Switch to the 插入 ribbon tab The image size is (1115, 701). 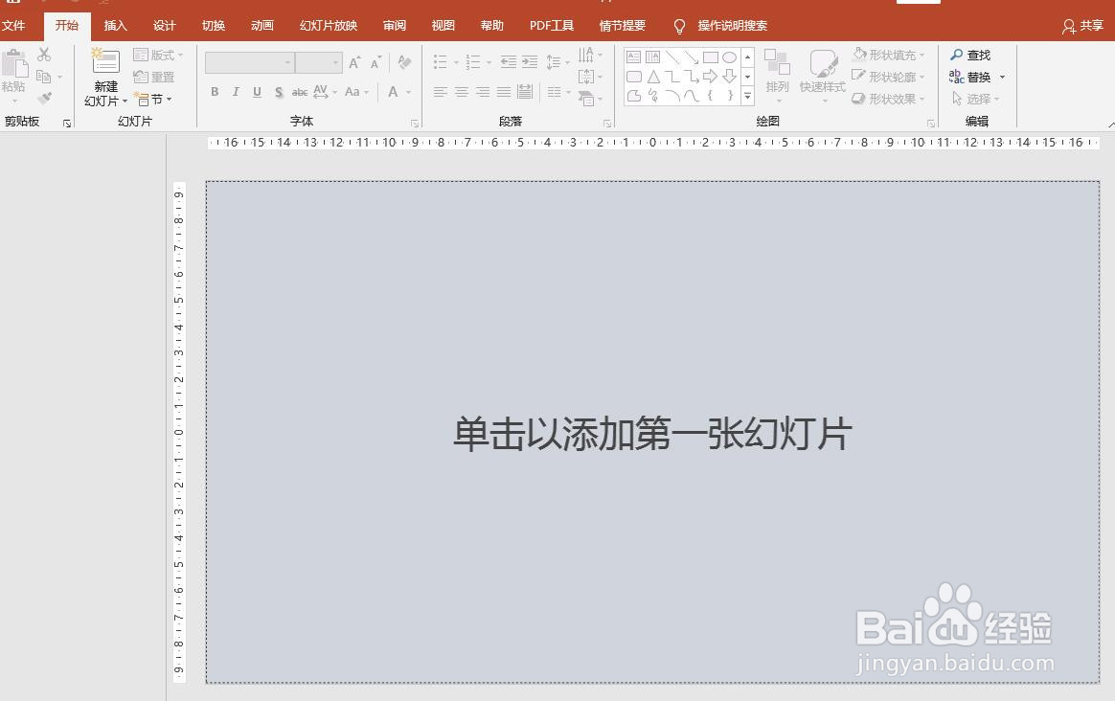coord(115,25)
